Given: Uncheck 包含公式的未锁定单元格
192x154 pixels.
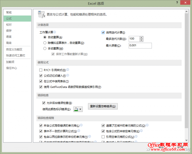Looking at the screenshot, I should point(103,131).
